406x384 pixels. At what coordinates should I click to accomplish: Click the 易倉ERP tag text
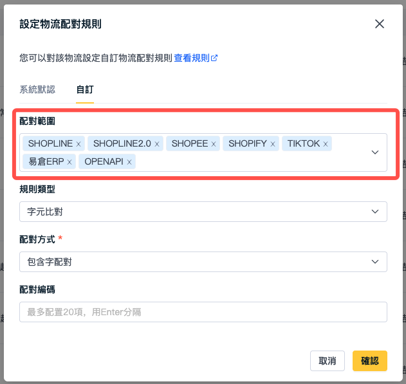[x=46, y=161]
